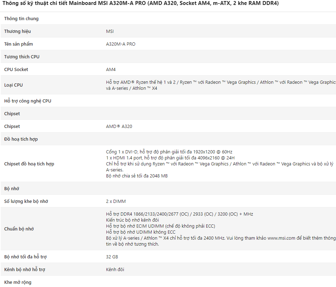Click the 'Chipset đồ hoạ tích hợp' label
This screenshot has height=287, width=336.
(29, 164)
